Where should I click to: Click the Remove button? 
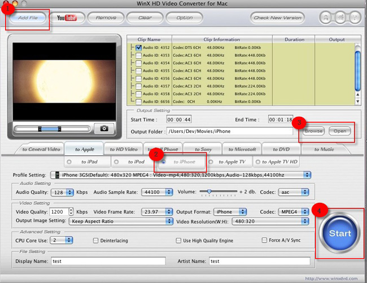[x=106, y=18]
